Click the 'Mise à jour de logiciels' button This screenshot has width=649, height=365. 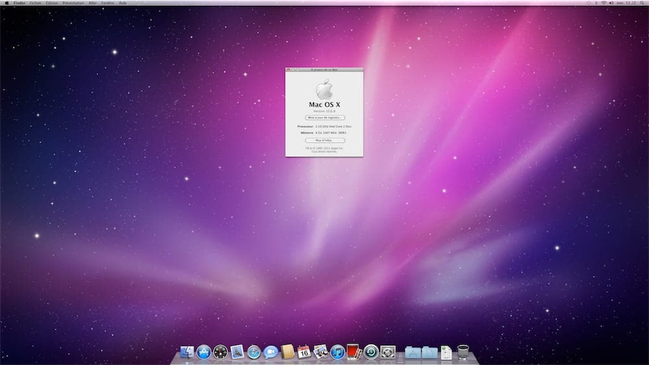[x=324, y=117]
